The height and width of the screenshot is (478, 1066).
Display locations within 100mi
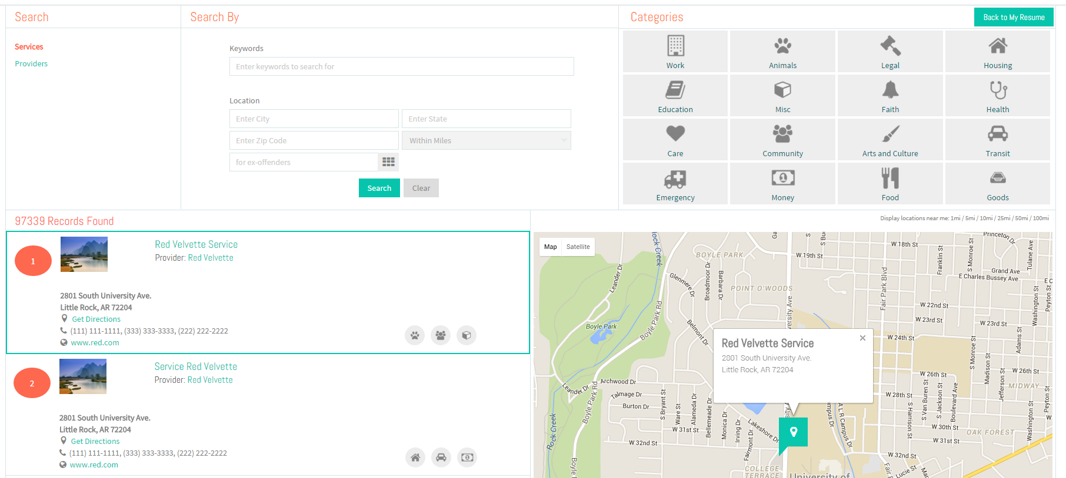[1041, 218]
